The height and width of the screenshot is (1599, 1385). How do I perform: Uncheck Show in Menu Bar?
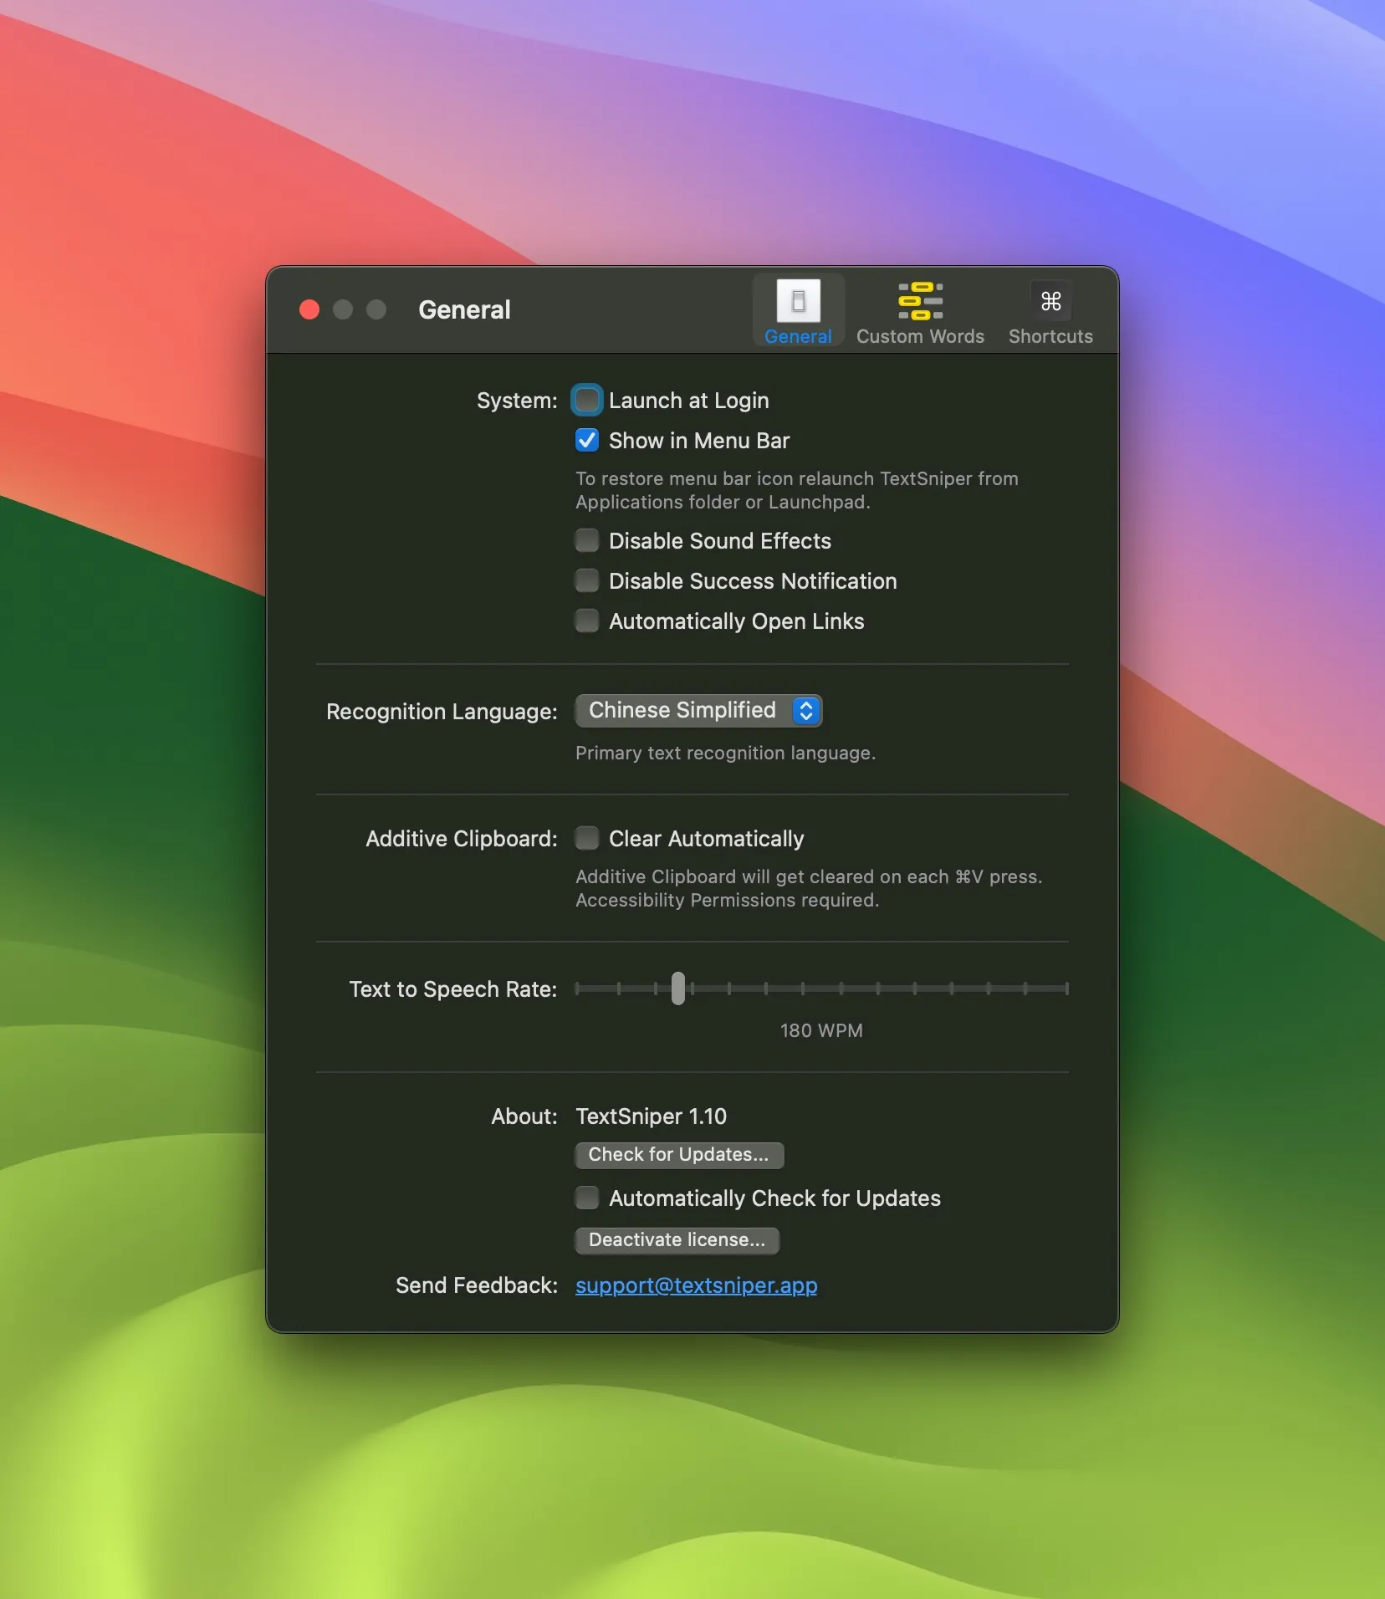coord(587,441)
